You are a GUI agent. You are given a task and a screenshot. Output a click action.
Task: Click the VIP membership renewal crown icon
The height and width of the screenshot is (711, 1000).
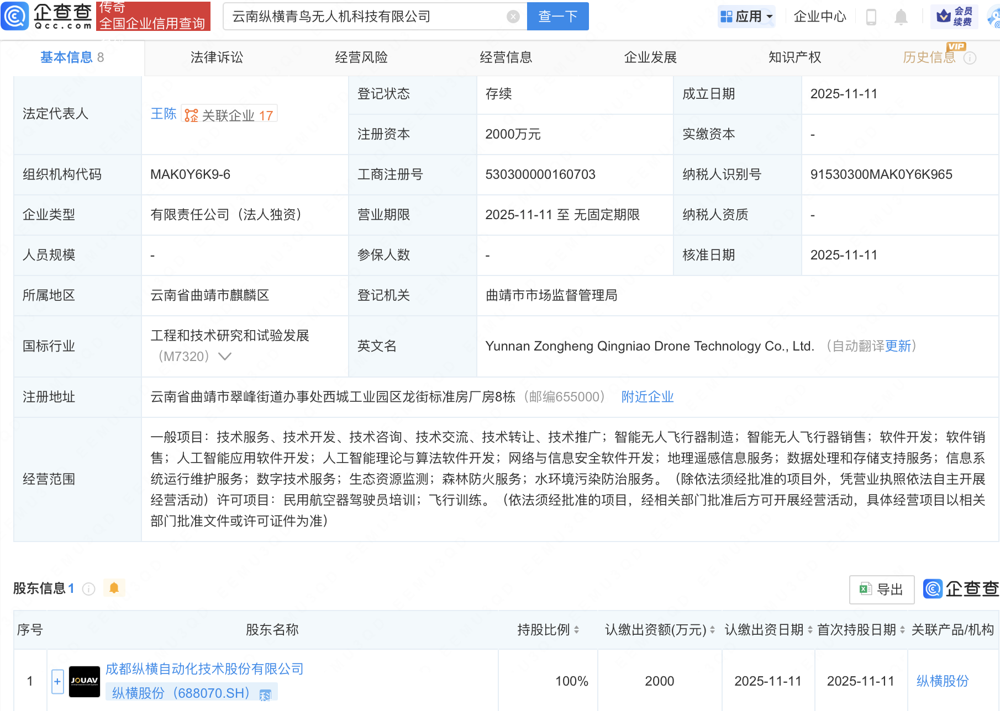pyautogui.click(x=944, y=17)
